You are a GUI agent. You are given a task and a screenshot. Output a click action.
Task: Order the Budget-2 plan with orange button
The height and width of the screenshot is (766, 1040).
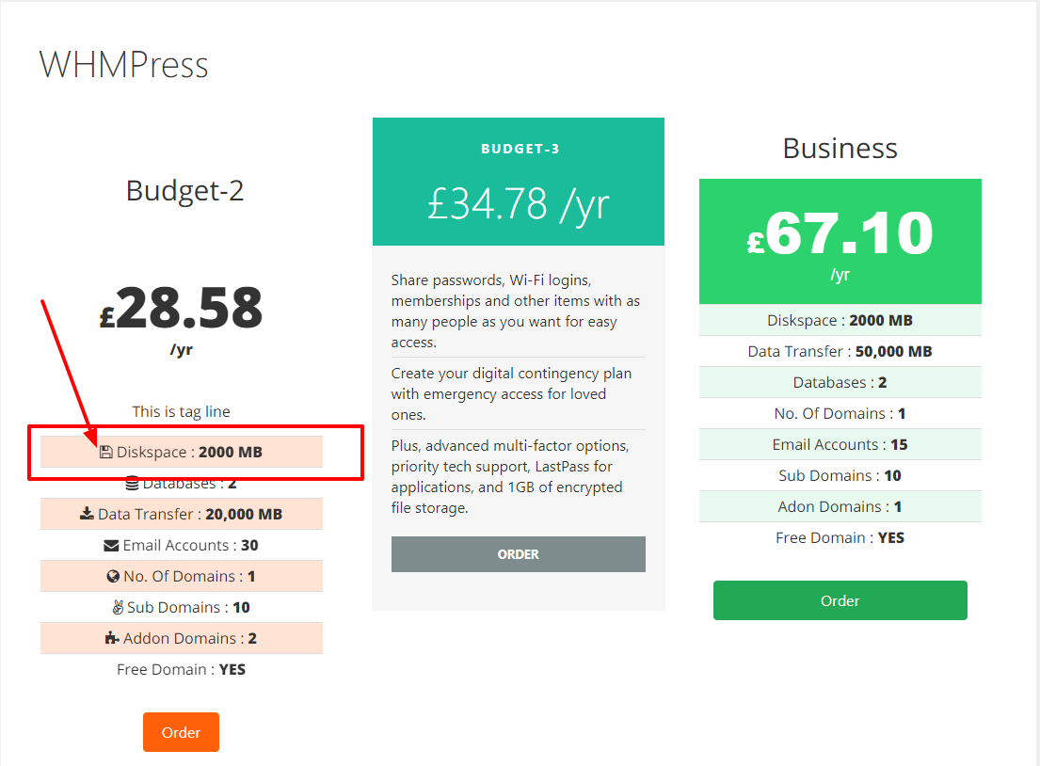click(181, 732)
